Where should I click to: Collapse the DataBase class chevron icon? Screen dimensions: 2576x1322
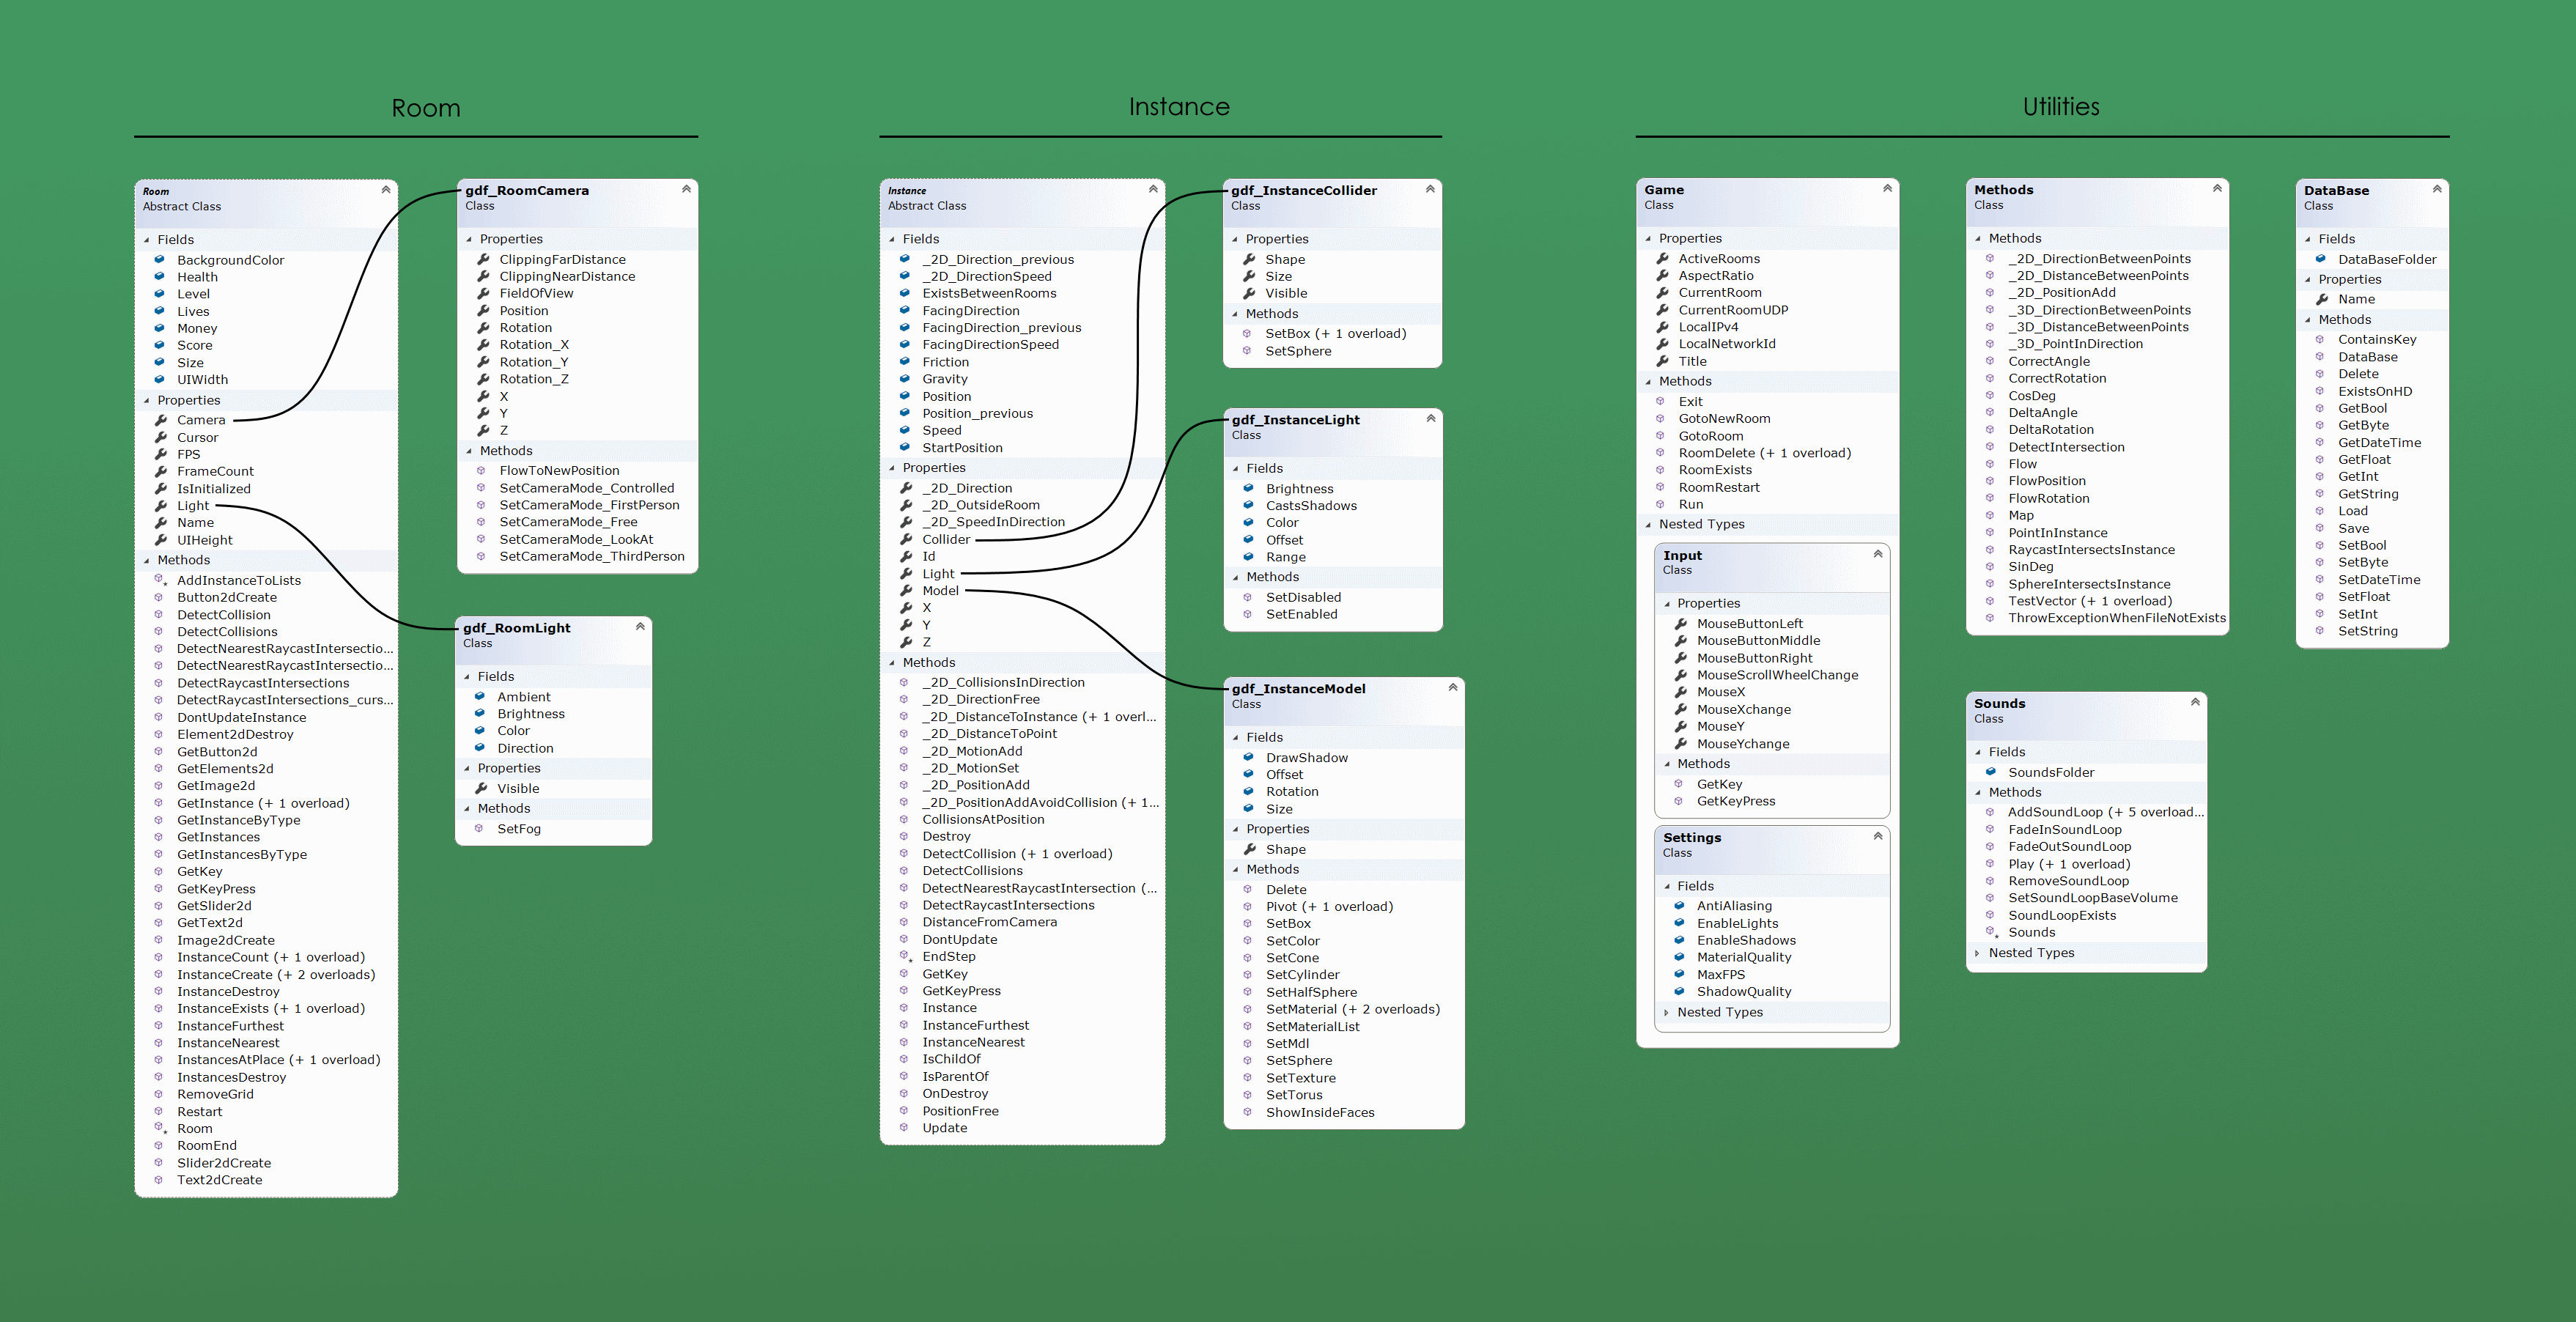(x=2436, y=189)
